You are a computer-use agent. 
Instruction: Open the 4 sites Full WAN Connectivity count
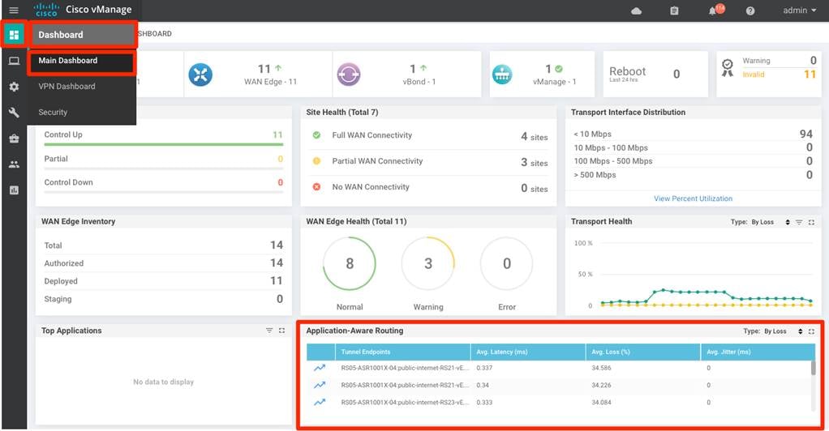[534, 136]
